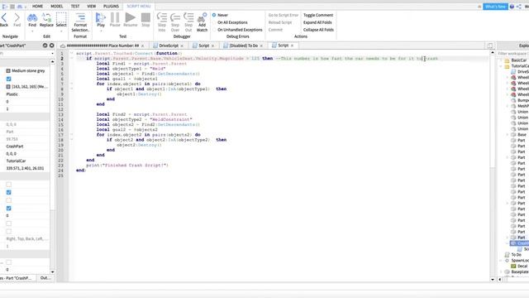Click the SpawnLocation icon in Explorer

[x=507, y=261]
